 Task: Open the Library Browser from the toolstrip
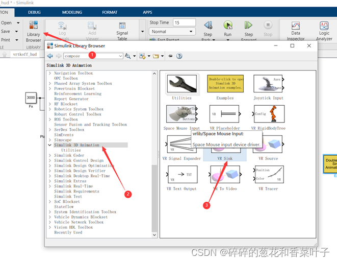(33, 32)
